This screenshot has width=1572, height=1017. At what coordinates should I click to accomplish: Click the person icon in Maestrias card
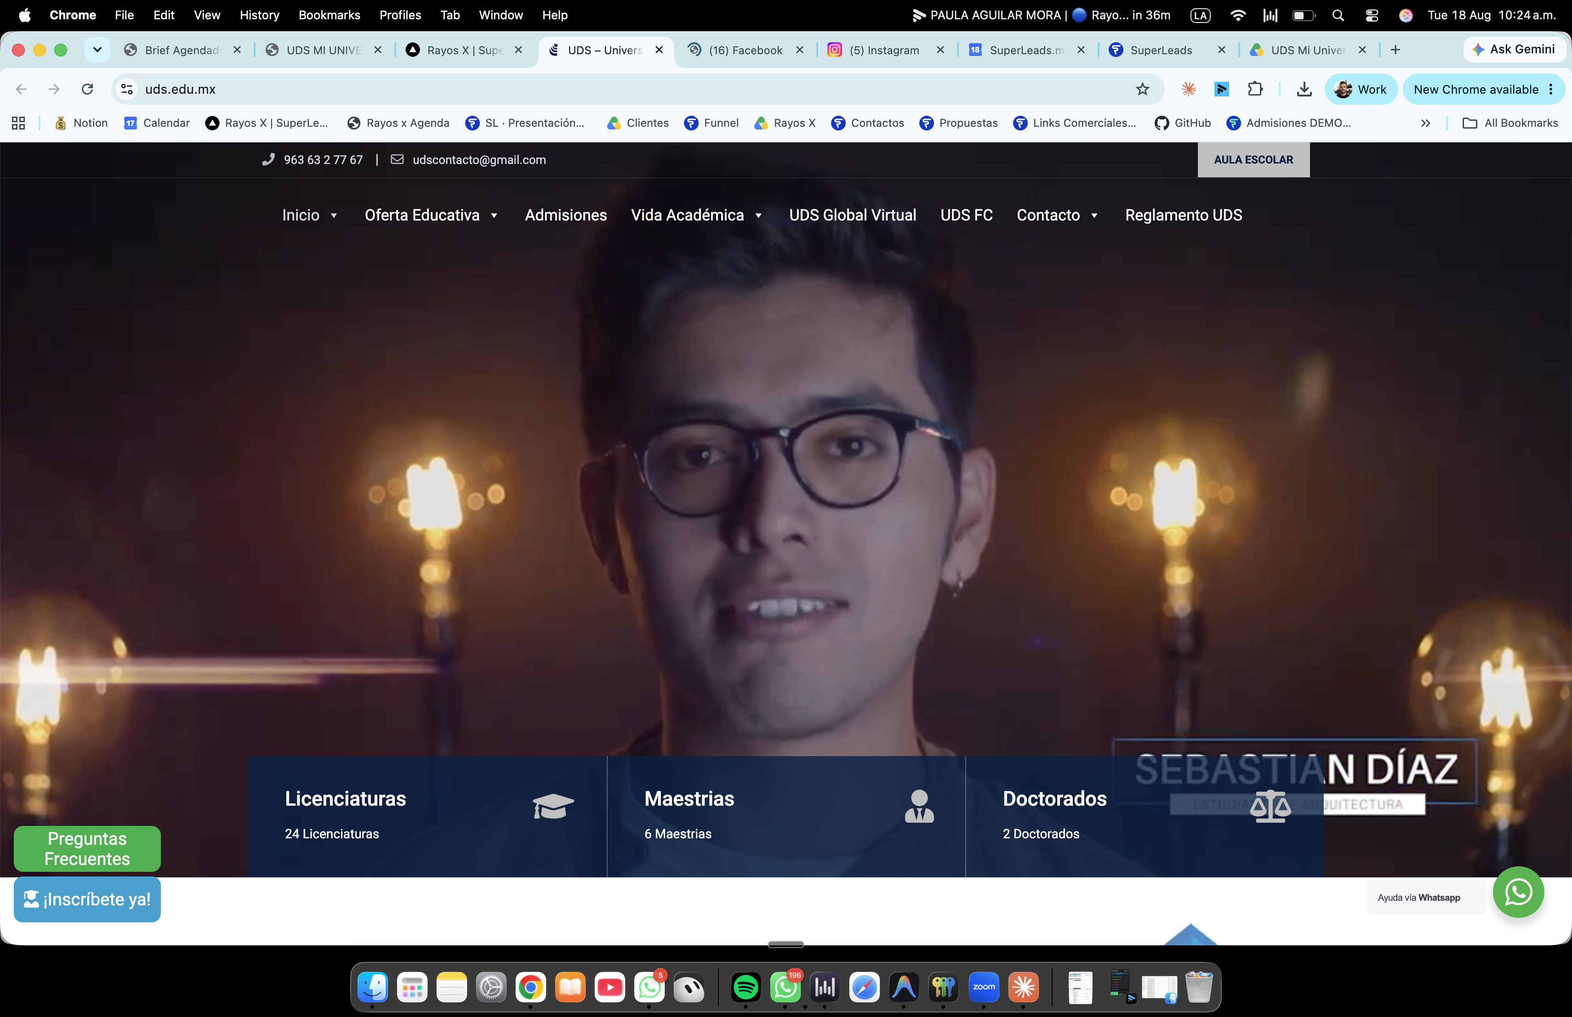[919, 806]
